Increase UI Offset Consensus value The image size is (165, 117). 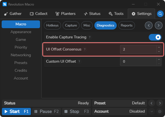(159, 47)
